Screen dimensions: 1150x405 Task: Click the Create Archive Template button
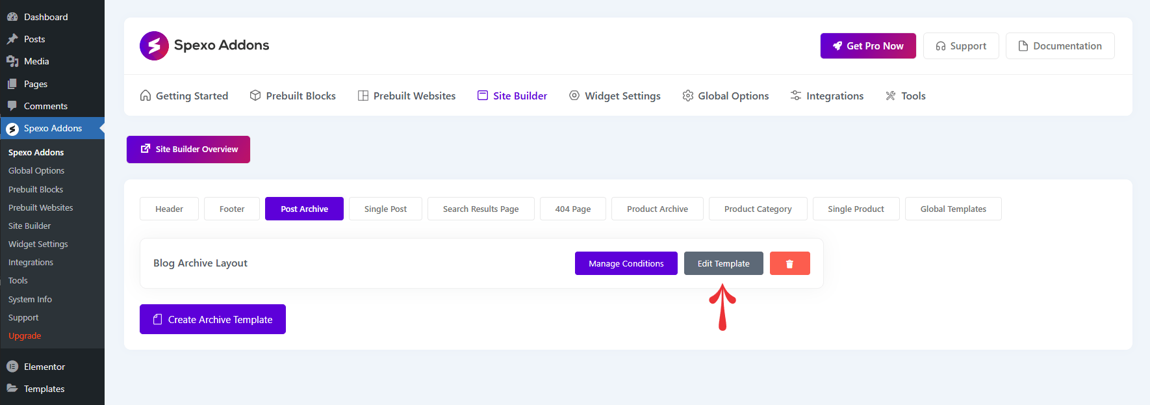[212, 319]
